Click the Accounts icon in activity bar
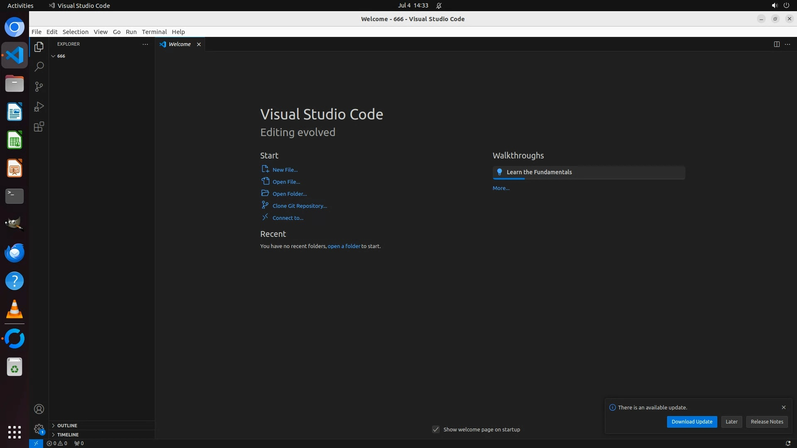Viewport: 797px width, 448px height. click(x=39, y=409)
